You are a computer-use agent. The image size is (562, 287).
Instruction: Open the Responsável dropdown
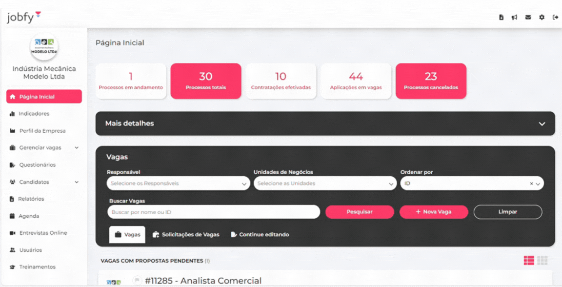point(178,184)
